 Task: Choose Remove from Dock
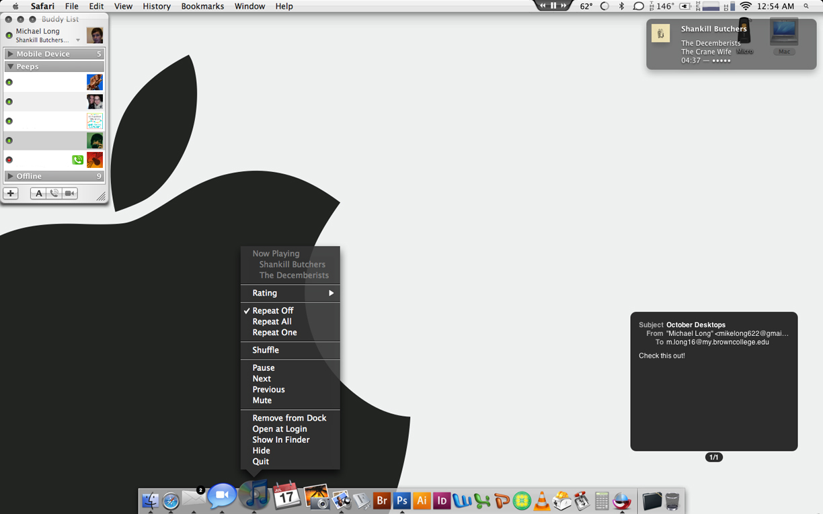click(290, 418)
